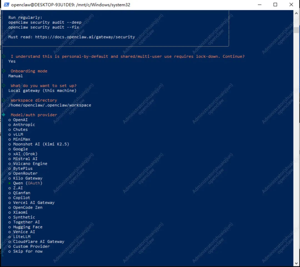Viewport: 300px width, 267px height.
Task: Choose OpenRouter as provider
Action: point(23,173)
